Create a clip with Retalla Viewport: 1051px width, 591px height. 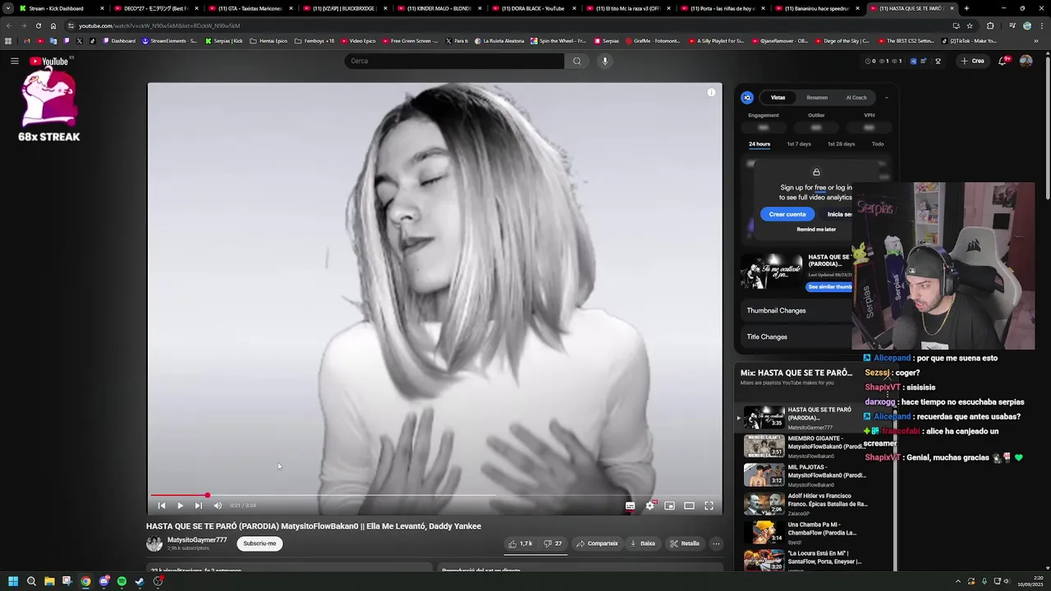(x=685, y=543)
